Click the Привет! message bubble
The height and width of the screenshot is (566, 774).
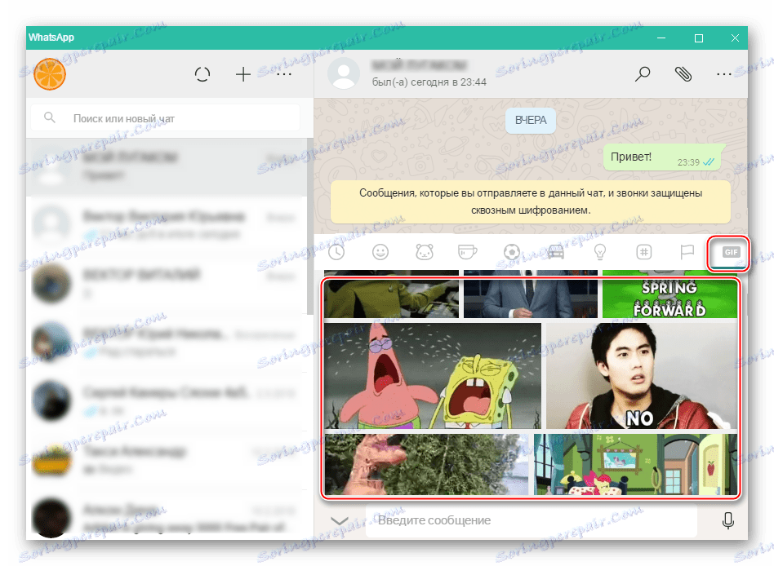[664, 157]
